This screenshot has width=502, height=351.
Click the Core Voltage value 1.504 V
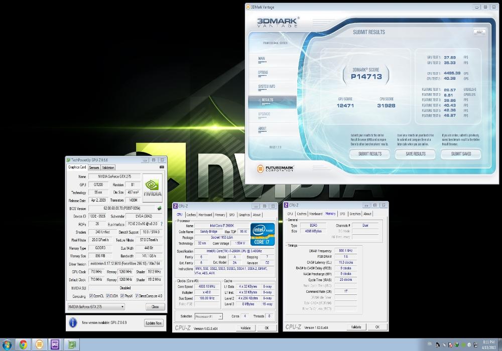pos(240,243)
